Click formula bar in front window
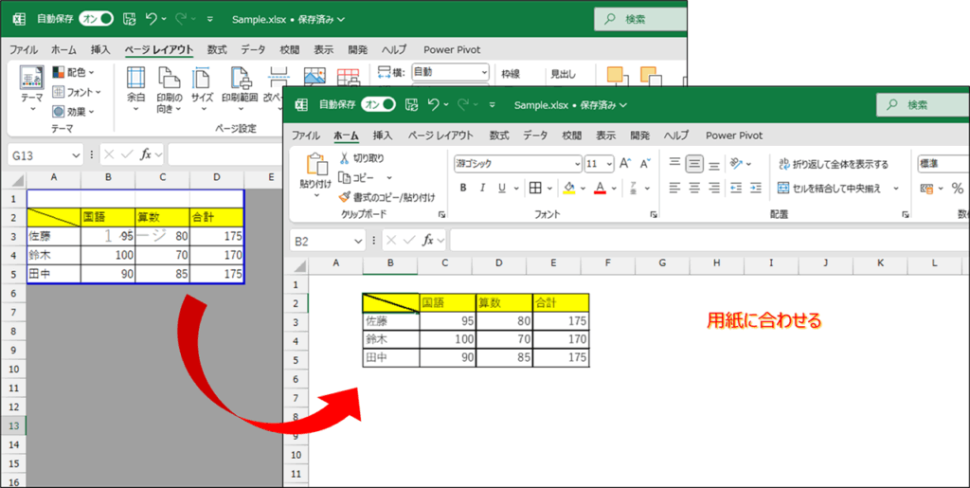This screenshot has height=488, width=970. 710,241
